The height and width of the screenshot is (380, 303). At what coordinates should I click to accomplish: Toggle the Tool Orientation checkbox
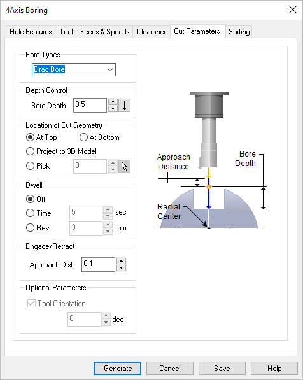pyautogui.click(x=57, y=304)
